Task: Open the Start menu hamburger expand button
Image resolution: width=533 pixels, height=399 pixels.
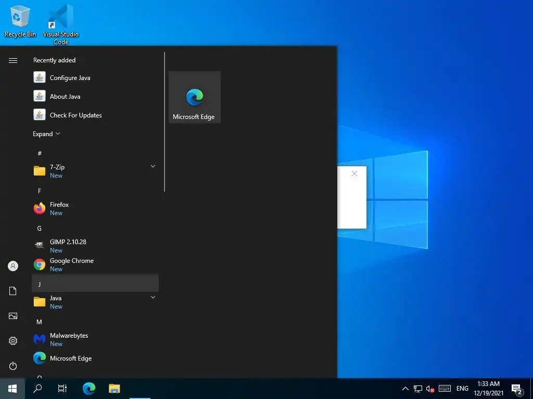Action: point(13,60)
